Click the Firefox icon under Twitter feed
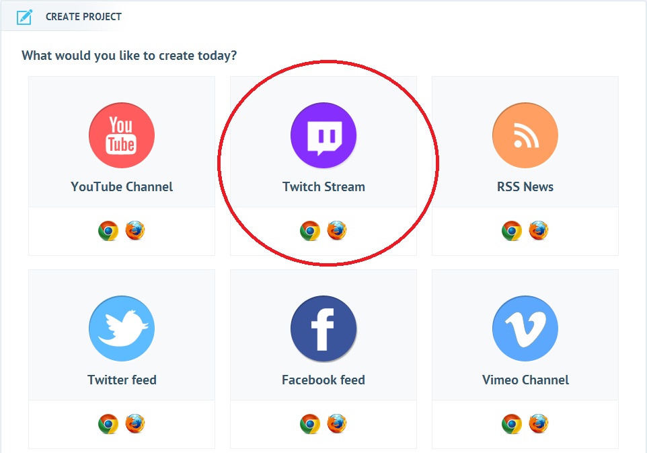Image resolution: width=647 pixels, height=453 pixels. click(x=135, y=423)
